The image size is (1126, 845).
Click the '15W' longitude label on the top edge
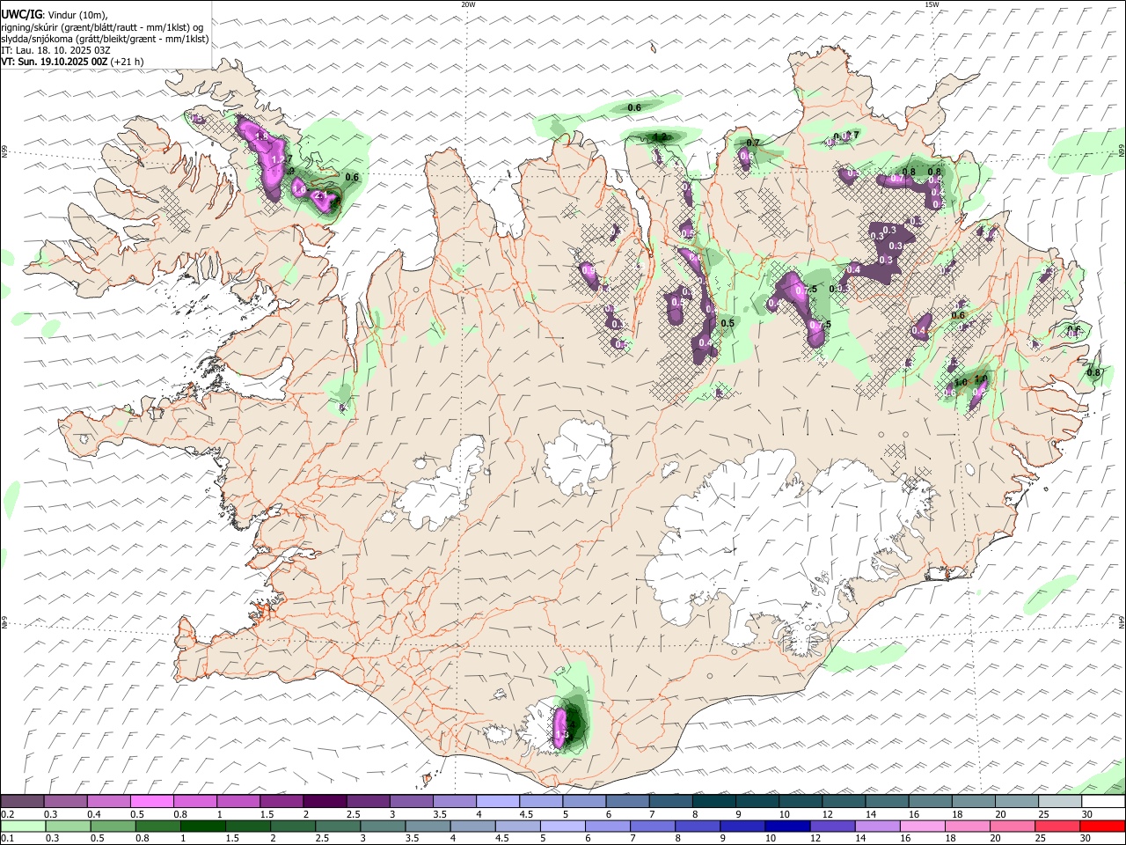tap(932, 4)
